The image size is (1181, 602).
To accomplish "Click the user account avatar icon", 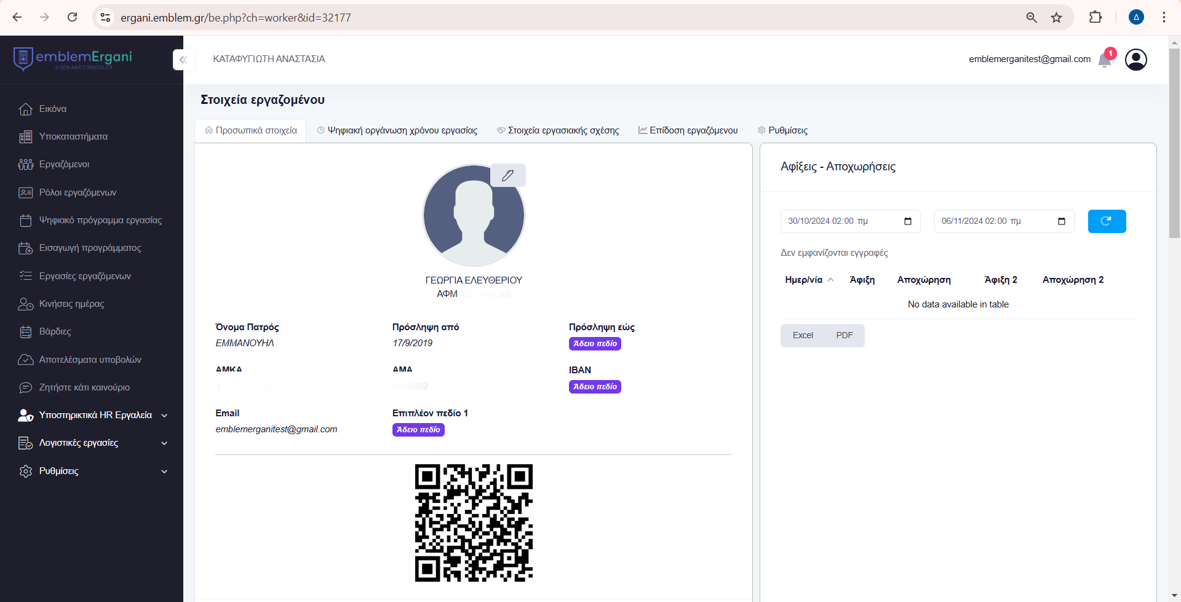I will (1135, 60).
